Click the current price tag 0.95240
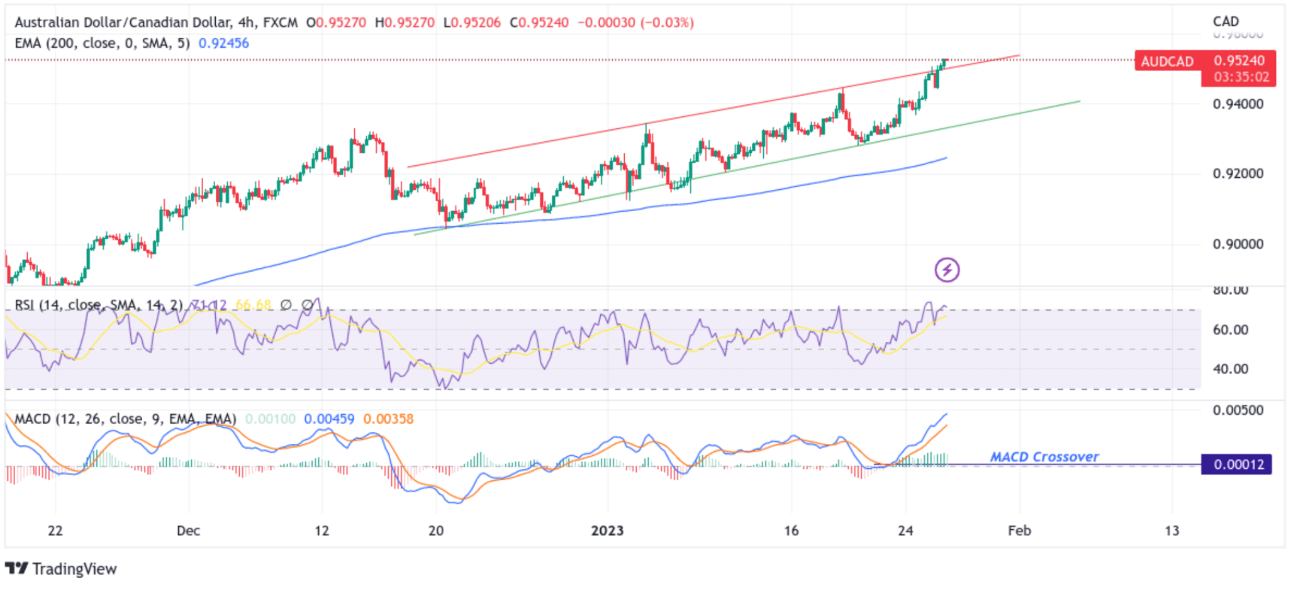 1239,61
